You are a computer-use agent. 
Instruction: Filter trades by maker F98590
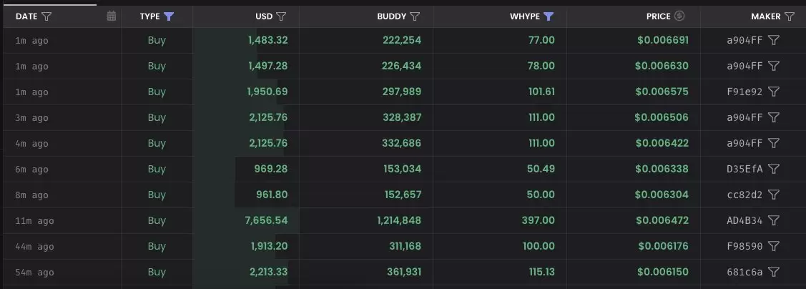tap(774, 246)
